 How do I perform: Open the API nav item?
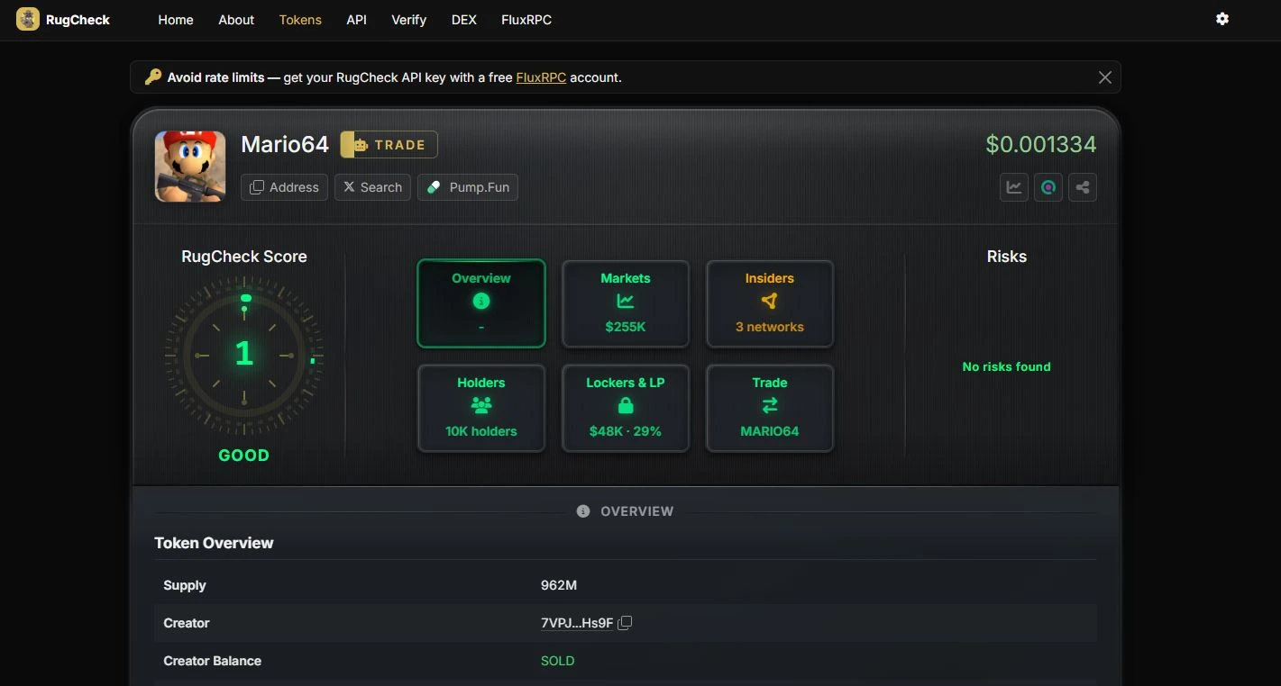coord(356,20)
